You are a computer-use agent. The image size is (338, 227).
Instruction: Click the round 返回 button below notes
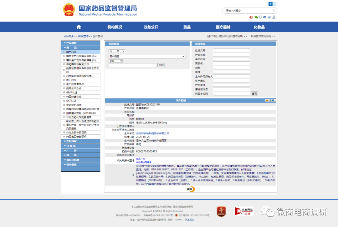pyautogui.click(x=191, y=189)
